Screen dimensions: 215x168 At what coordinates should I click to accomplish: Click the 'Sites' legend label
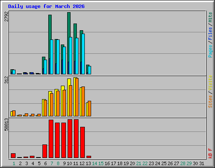click(x=210, y=102)
